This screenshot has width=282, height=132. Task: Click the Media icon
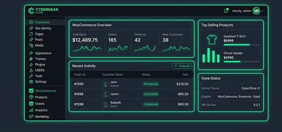[x=31, y=45]
